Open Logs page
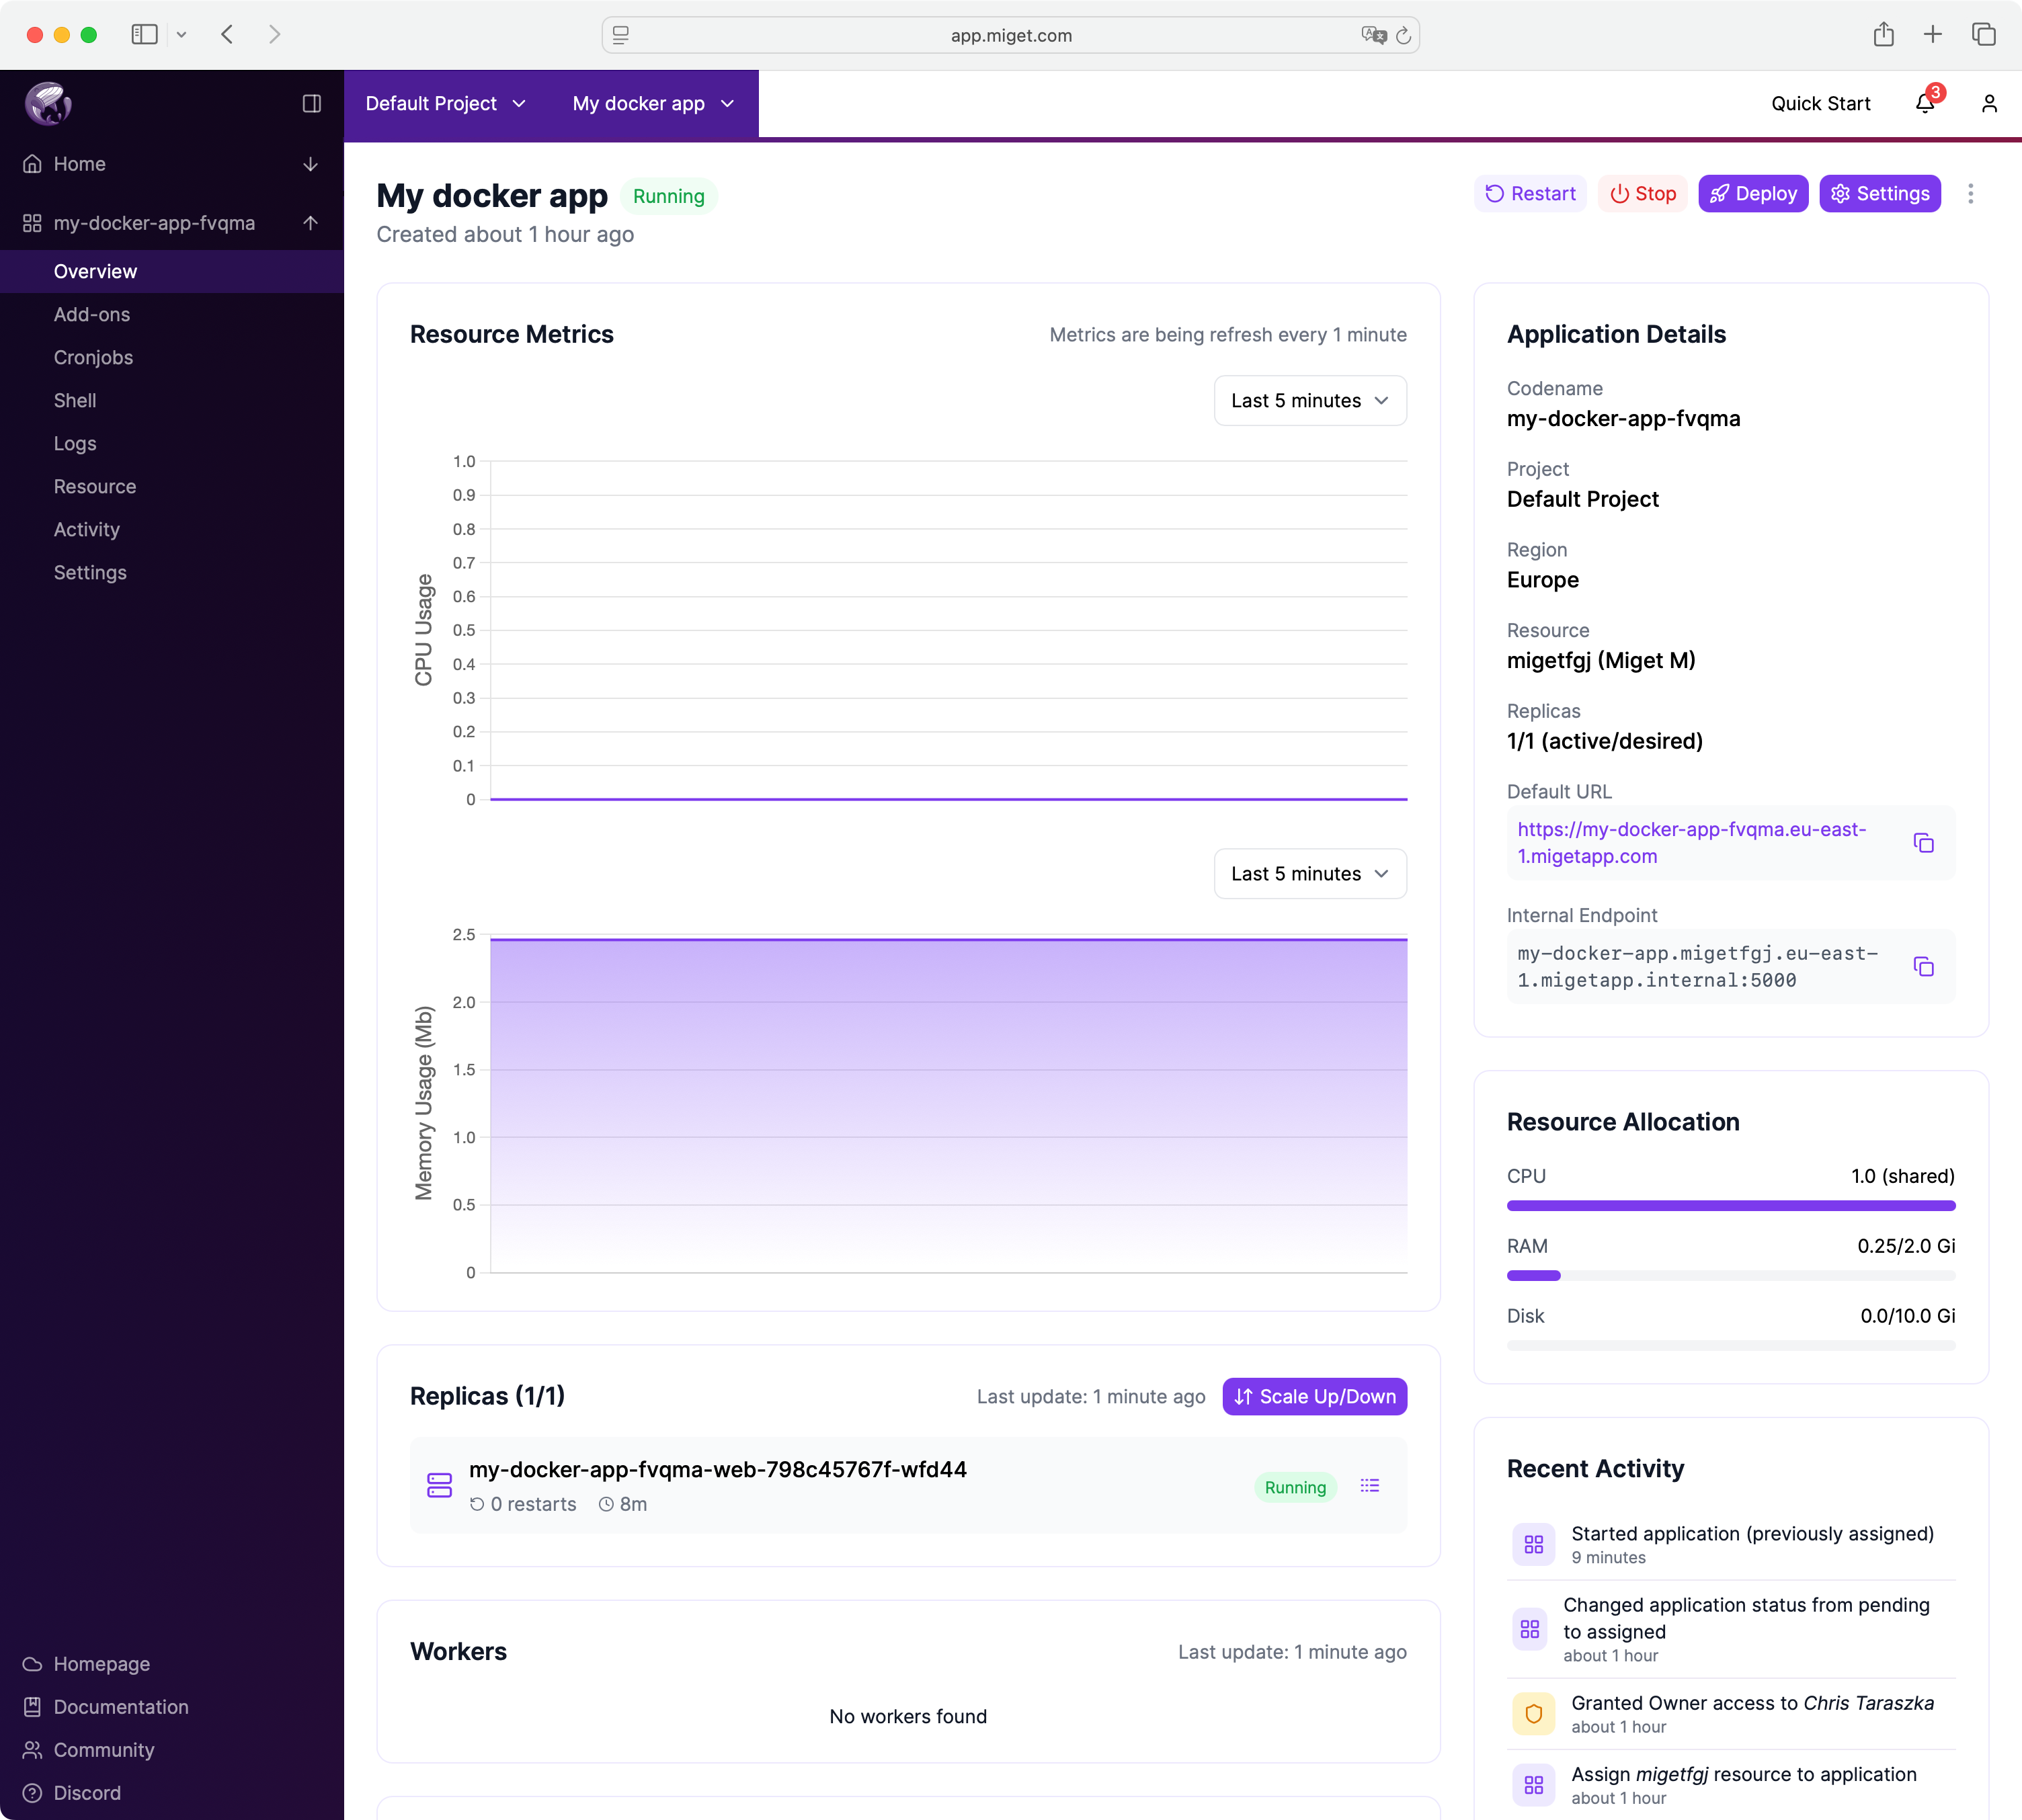This screenshot has height=1820, width=2022. coord(75,444)
